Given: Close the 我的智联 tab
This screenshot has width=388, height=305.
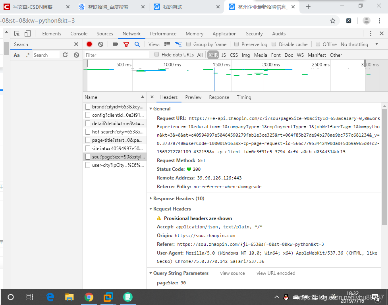Looking at the screenshot, I should (218, 7).
